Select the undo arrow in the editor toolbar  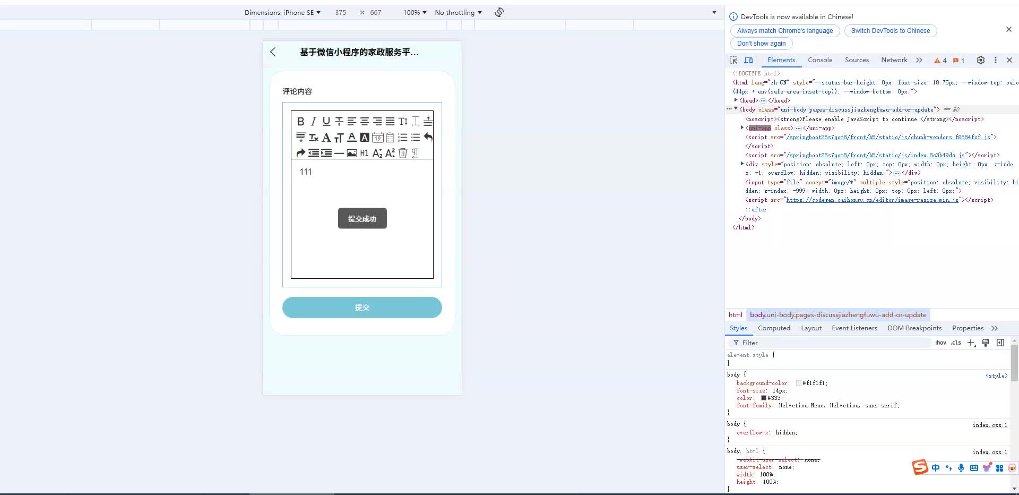[428, 137]
